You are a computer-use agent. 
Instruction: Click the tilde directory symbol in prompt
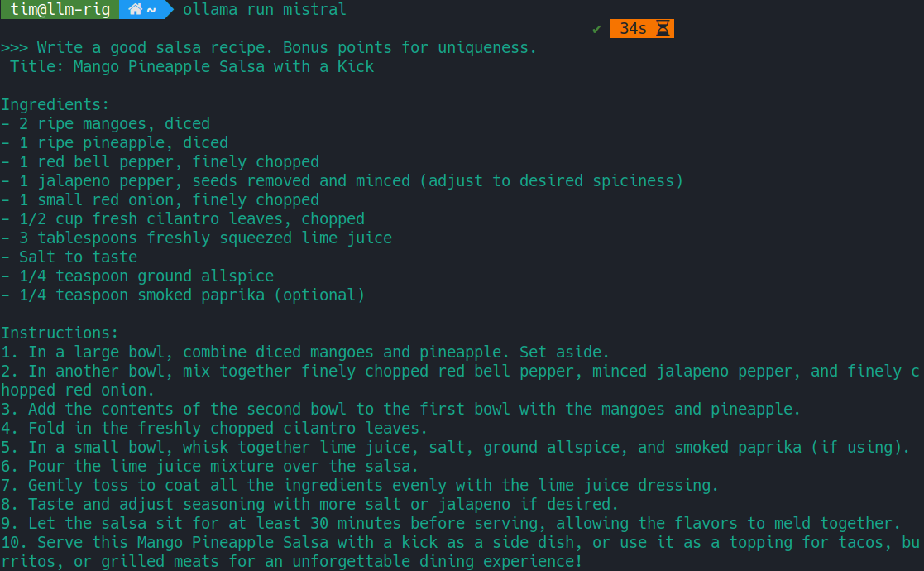point(151,10)
